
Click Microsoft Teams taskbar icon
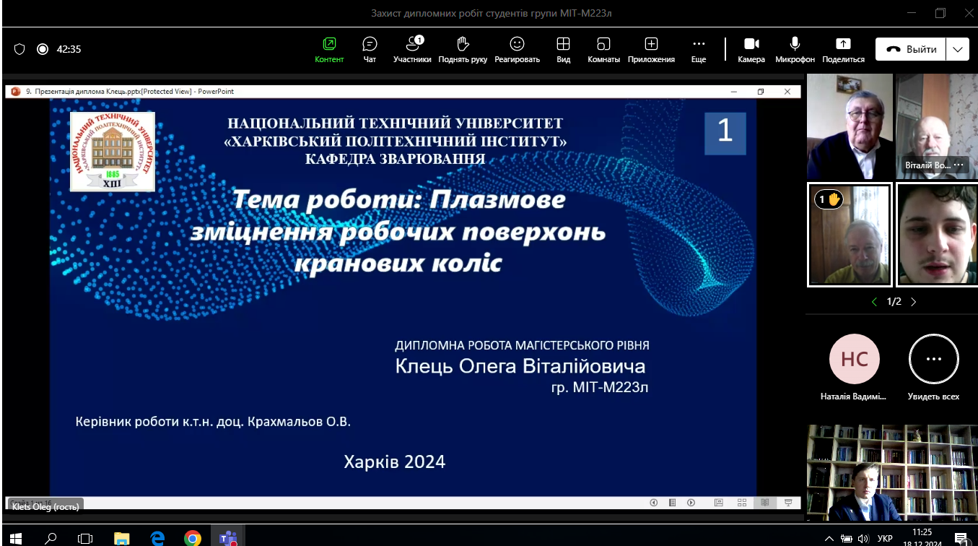[228, 538]
